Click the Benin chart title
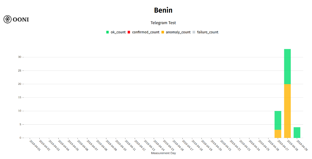This screenshot has width=312, height=159. [x=163, y=10]
